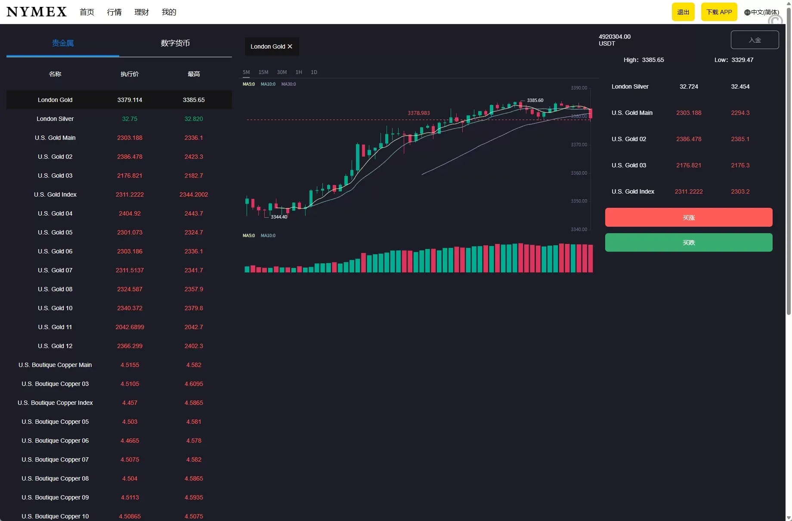The width and height of the screenshot is (792, 521).
Task: Click the green 买跌 buy-down button
Action: (x=688, y=243)
